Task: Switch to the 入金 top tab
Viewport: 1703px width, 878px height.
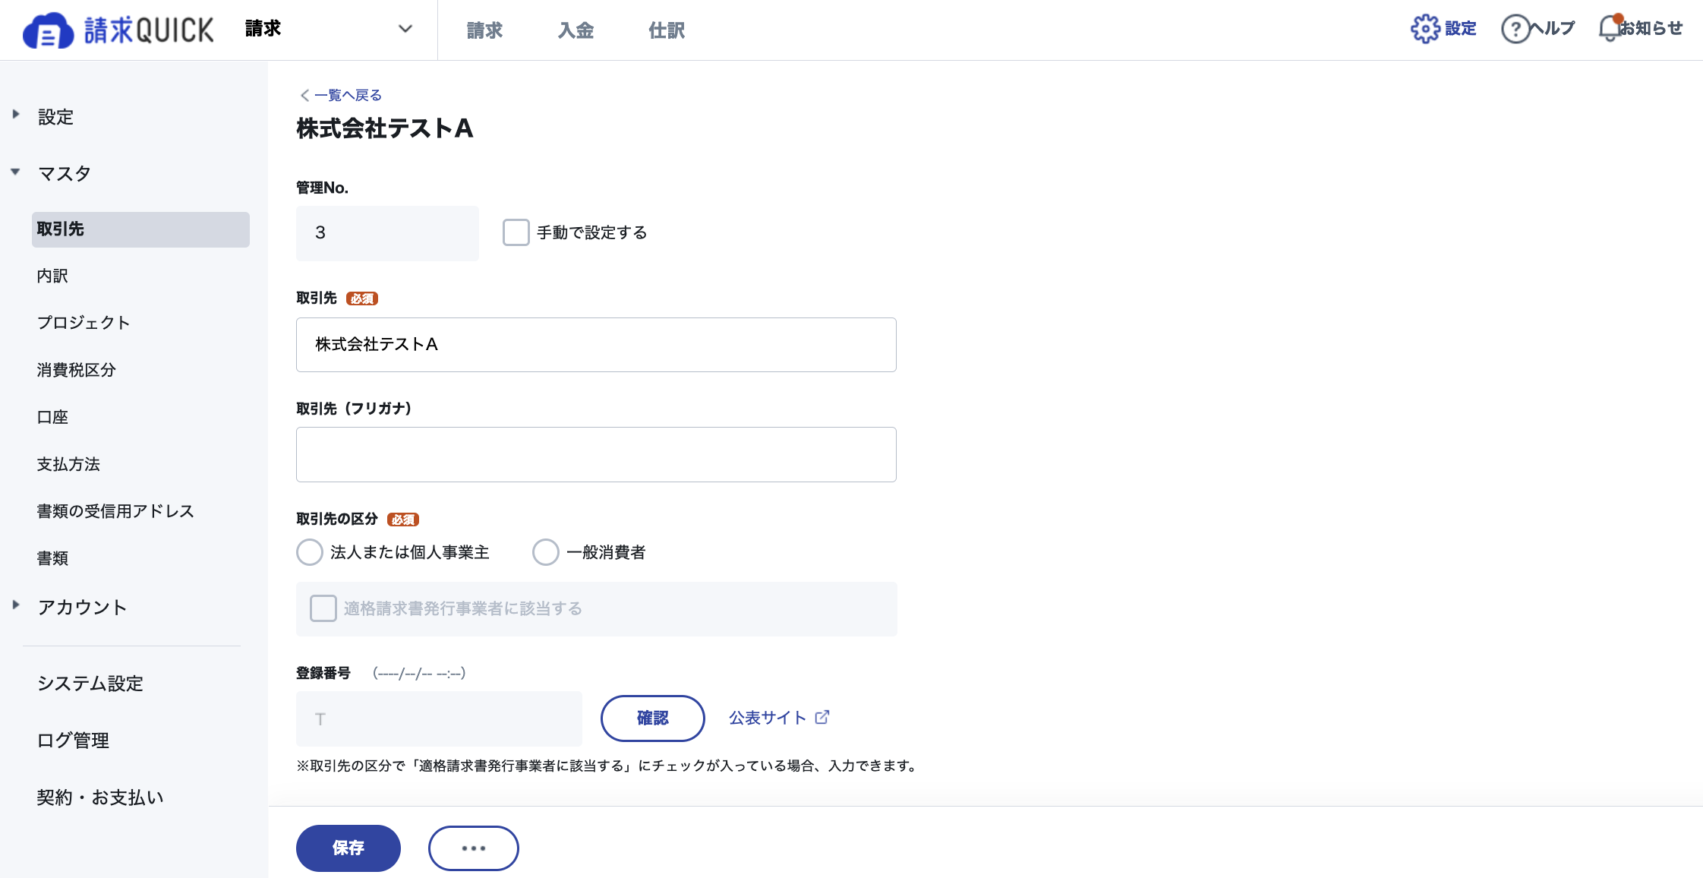Action: 576,30
